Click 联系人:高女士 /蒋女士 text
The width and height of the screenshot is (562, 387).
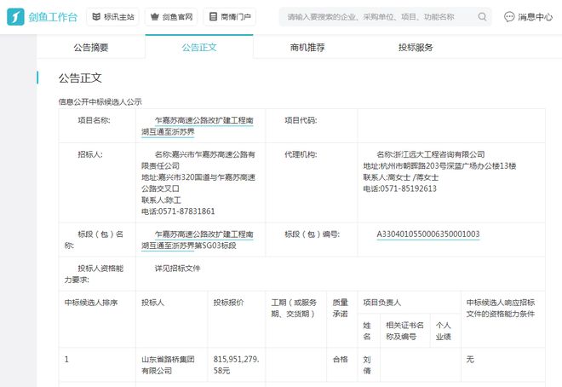coord(401,177)
